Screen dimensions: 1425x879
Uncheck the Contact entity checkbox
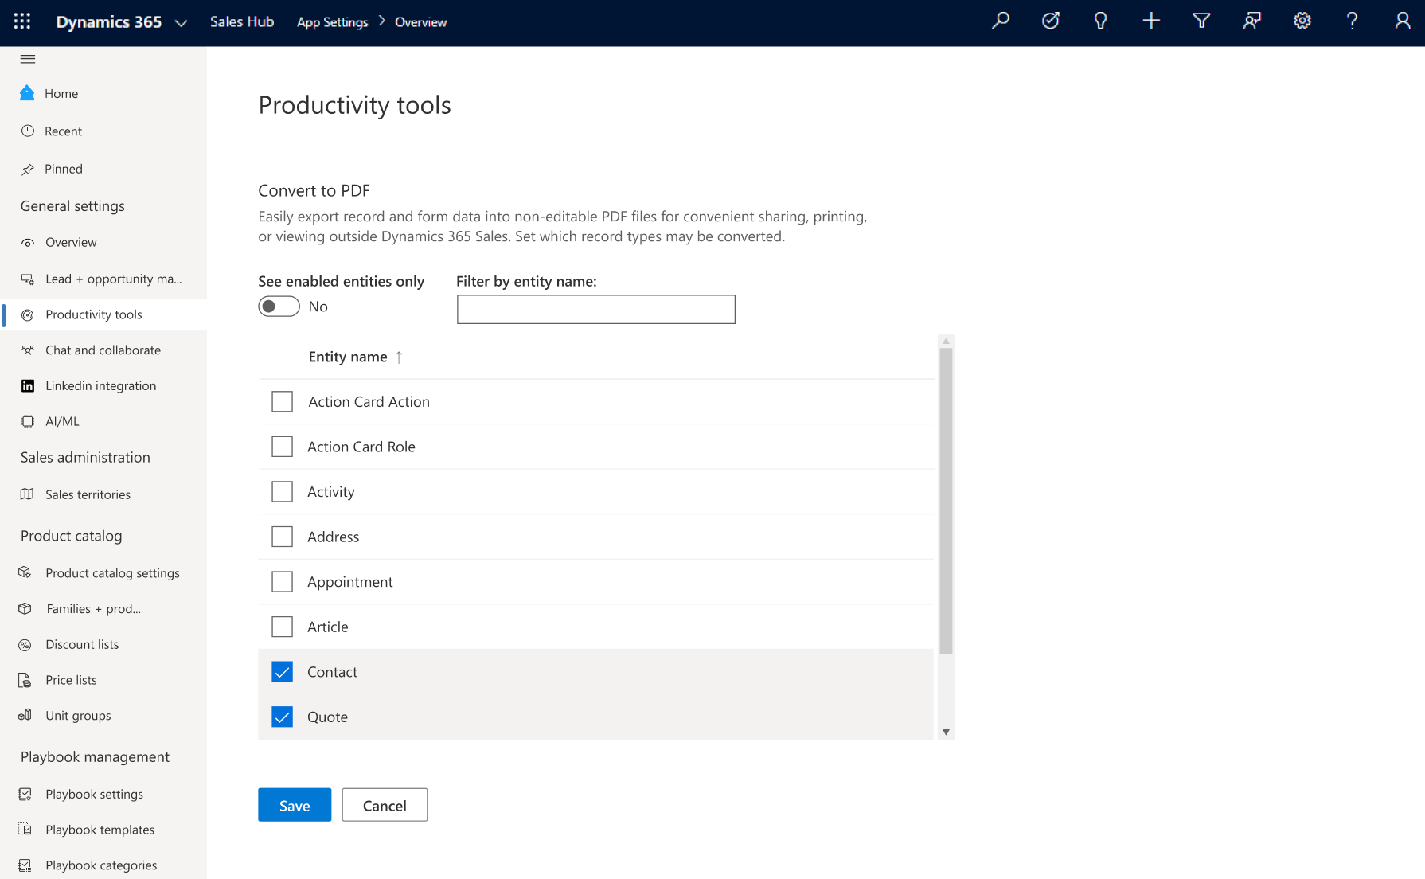tap(282, 672)
